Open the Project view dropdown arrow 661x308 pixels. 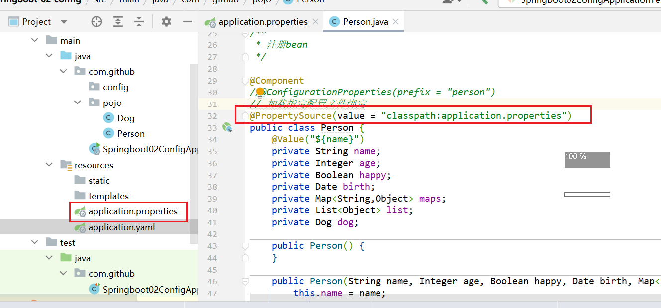coord(64,22)
